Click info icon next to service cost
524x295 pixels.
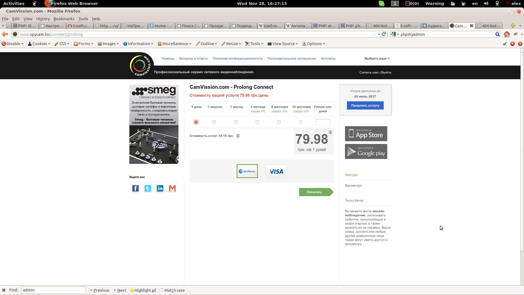coord(238,136)
